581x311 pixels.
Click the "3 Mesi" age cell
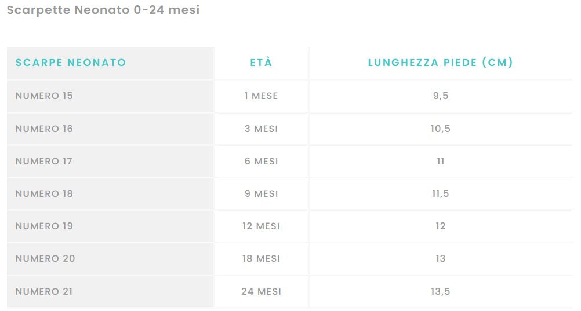(x=261, y=129)
